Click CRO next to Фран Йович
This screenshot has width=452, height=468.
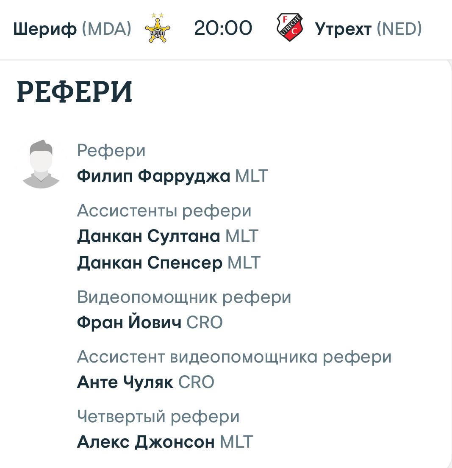[x=205, y=322]
